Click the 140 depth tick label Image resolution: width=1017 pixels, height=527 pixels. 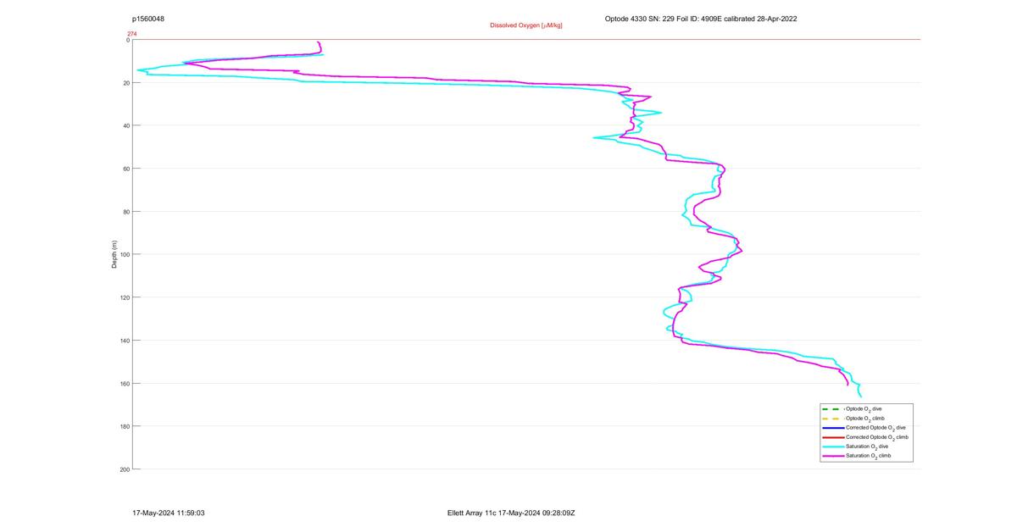click(x=125, y=341)
